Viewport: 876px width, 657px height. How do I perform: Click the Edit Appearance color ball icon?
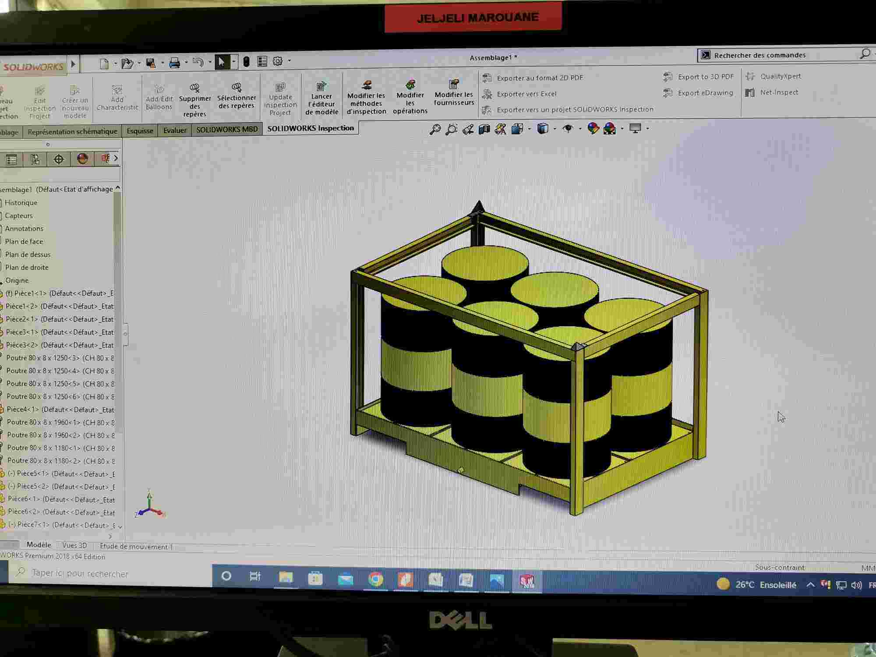pyautogui.click(x=593, y=128)
